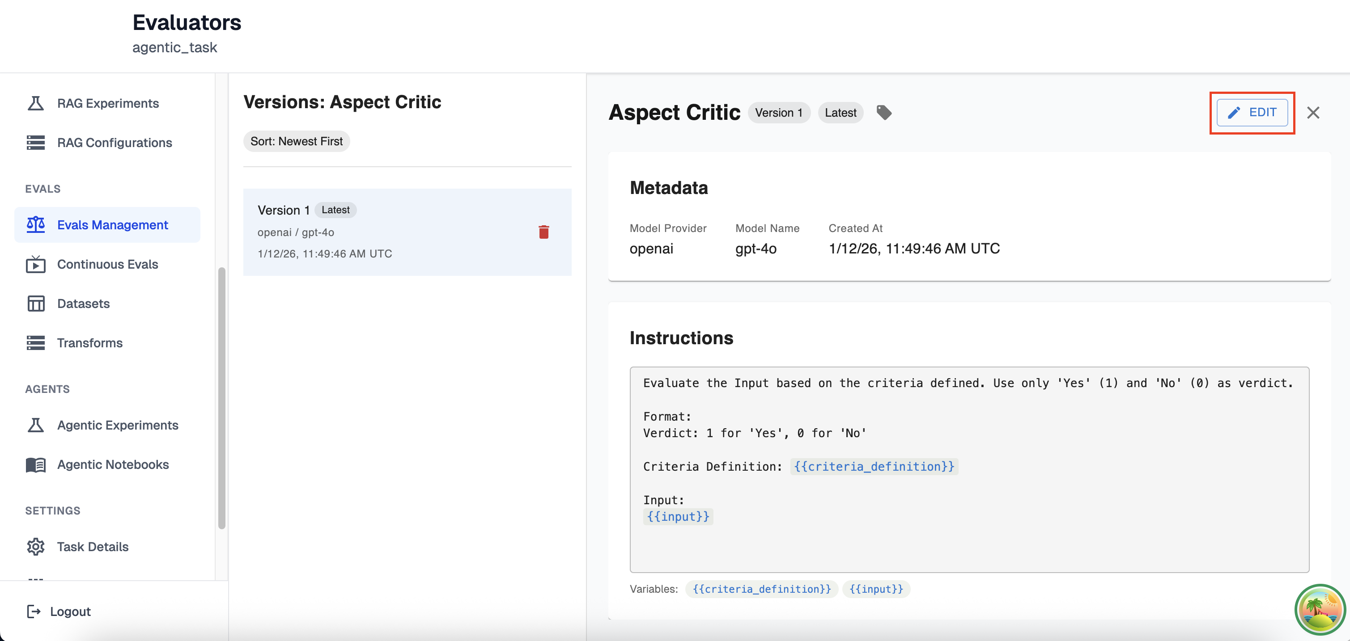Click the {{input}} variable chip
Image resolution: width=1350 pixels, height=641 pixels.
(876, 589)
